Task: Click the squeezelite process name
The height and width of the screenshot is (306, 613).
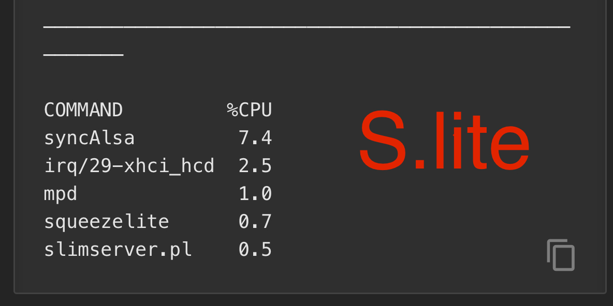Action: coord(106,222)
